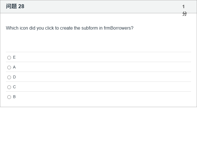Image resolution: width=197 pixels, height=157 pixels.
Task: Click the '分' character under the points
Action: click(184, 14)
